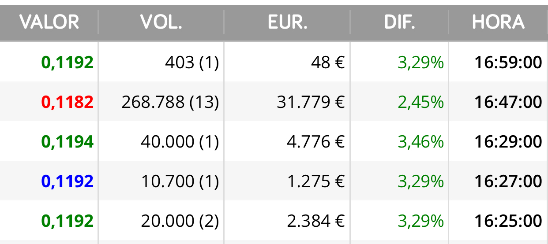Click volume cell 10.700 (1)

point(180,181)
